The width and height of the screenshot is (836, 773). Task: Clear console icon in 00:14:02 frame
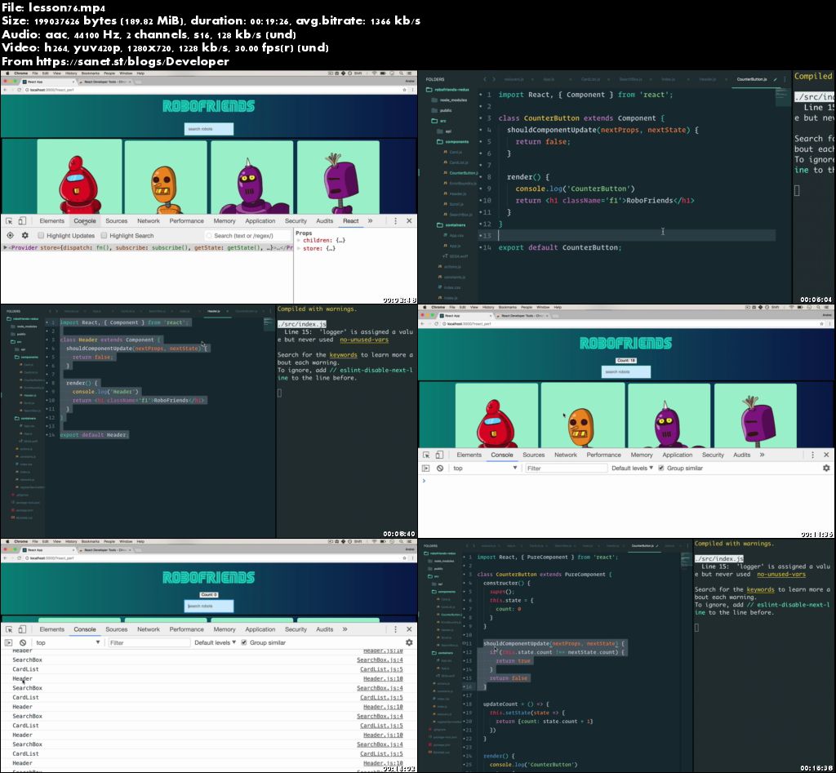click(x=23, y=642)
